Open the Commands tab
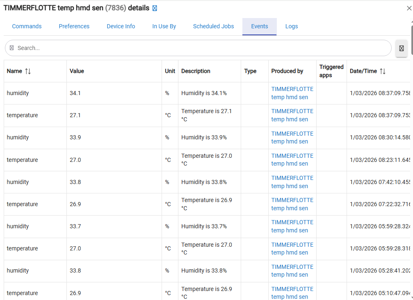This screenshot has width=413, height=300. point(27,26)
